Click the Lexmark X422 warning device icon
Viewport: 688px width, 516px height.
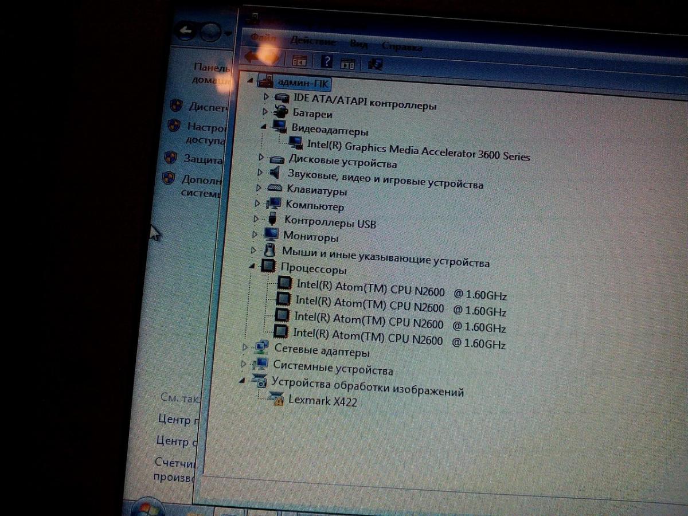(x=276, y=399)
